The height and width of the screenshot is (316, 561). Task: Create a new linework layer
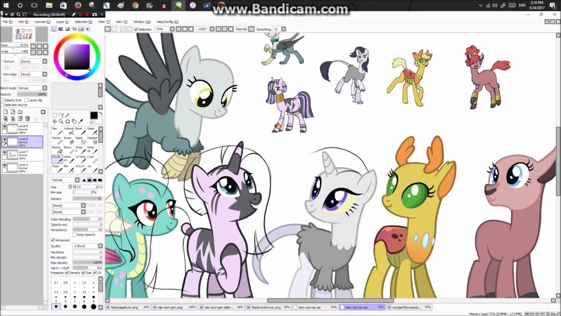tap(13, 112)
